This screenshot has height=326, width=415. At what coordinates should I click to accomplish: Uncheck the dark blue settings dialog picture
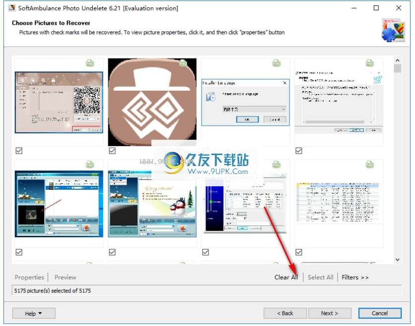(x=206, y=252)
